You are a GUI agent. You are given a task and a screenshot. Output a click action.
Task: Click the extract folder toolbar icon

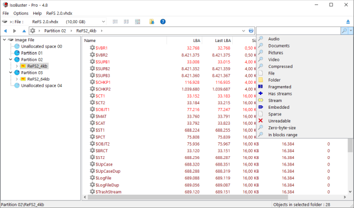(152, 22)
